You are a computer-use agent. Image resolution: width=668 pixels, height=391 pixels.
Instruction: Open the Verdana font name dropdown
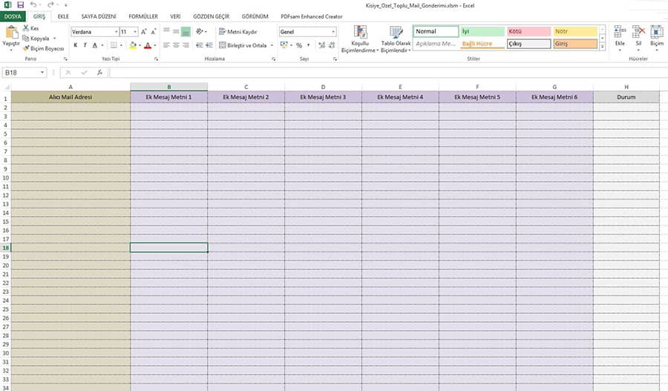click(116, 32)
